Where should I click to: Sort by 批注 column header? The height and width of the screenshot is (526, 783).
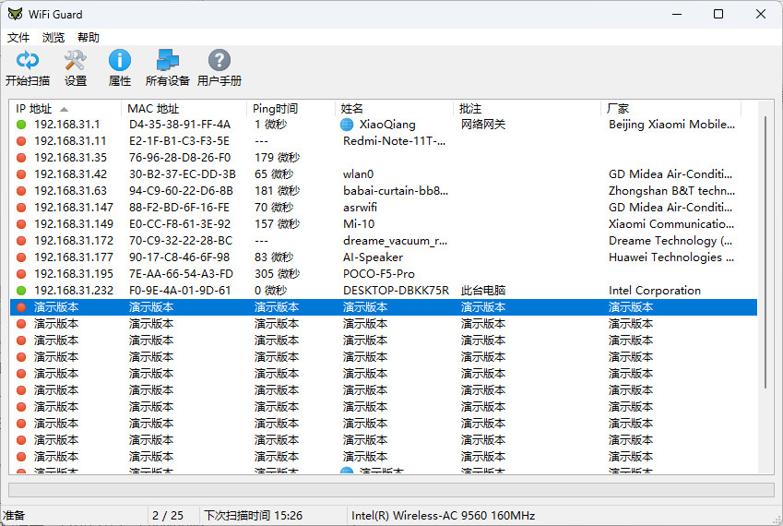[527, 108]
